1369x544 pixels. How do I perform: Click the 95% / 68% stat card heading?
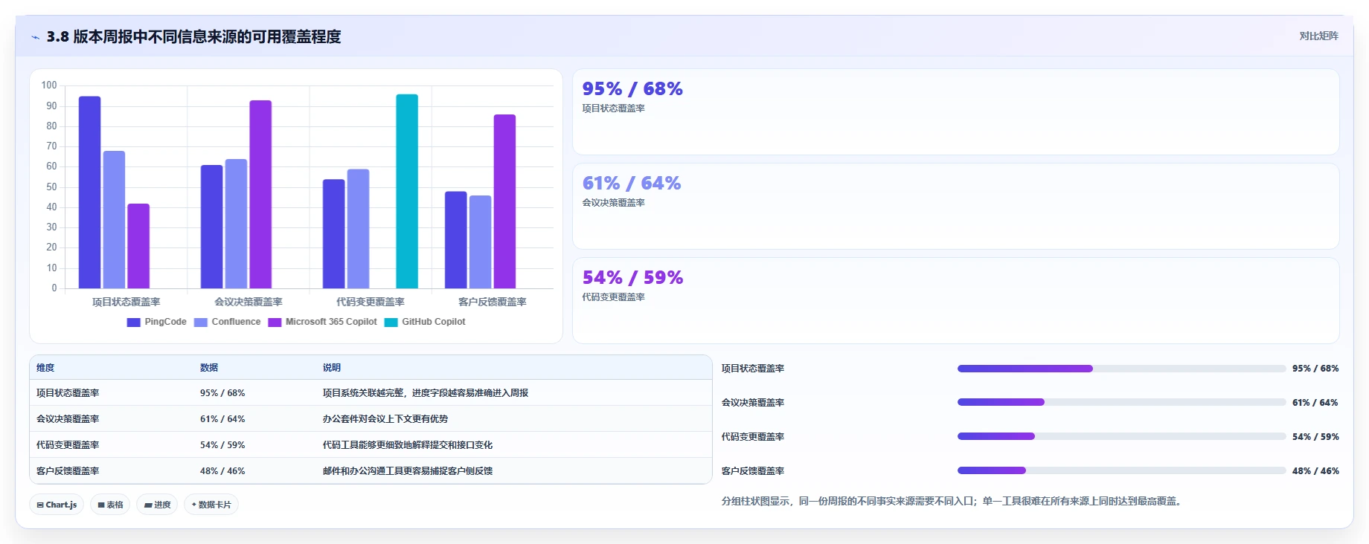(x=632, y=89)
